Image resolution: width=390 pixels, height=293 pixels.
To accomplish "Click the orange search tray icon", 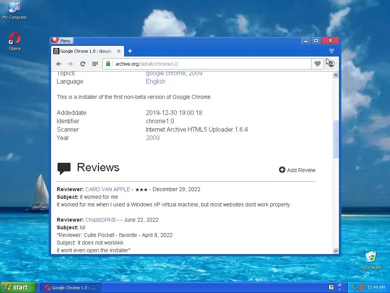I will coord(362,288).
